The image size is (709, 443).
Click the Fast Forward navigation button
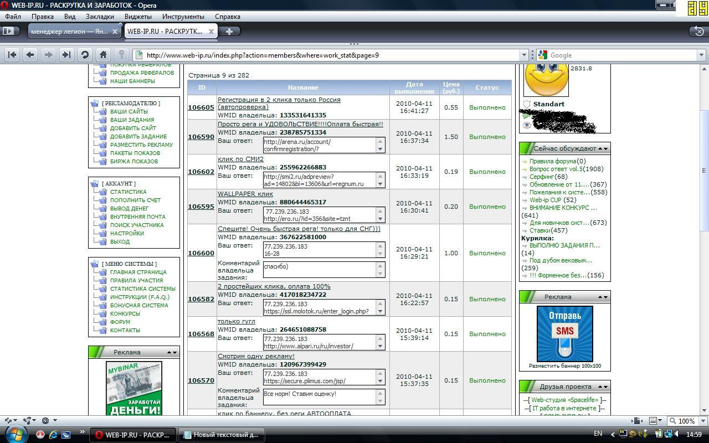[x=66, y=55]
